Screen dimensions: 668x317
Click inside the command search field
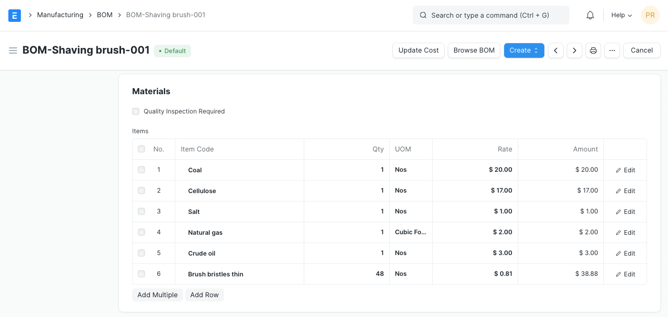point(491,15)
